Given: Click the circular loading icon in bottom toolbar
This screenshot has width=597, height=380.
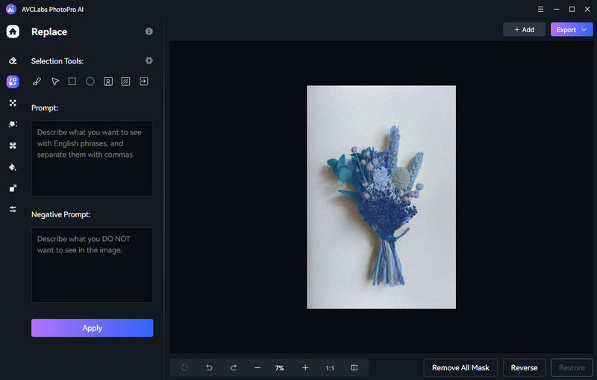Looking at the screenshot, I should click(x=184, y=368).
